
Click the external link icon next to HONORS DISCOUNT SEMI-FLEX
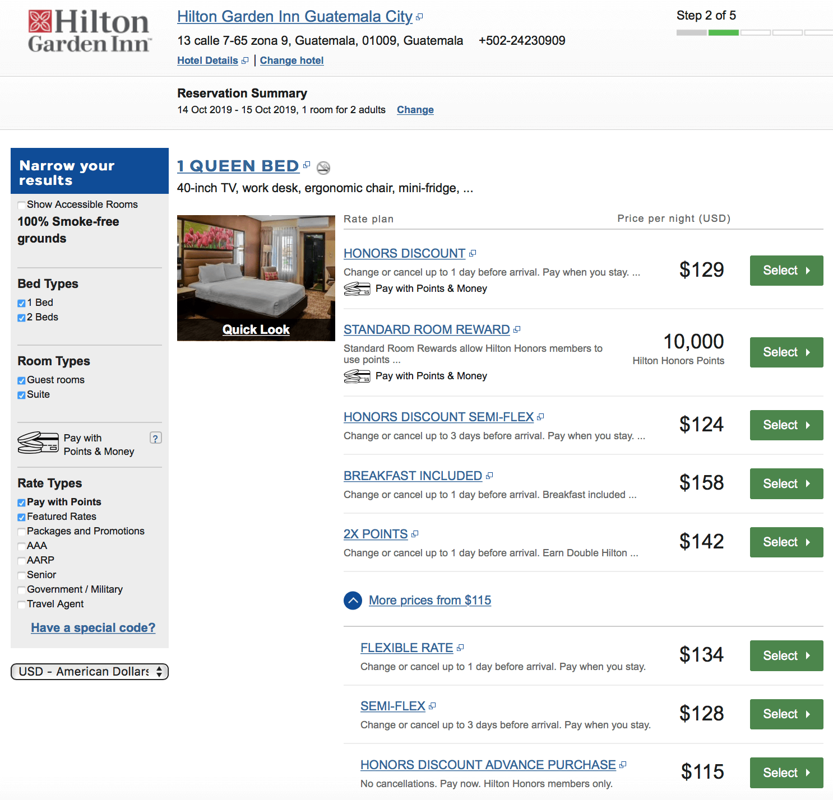(x=540, y=416)
